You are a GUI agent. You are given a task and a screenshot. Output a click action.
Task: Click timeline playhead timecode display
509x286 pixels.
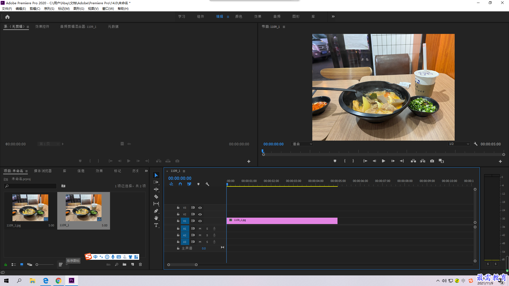tap(180, 178)
